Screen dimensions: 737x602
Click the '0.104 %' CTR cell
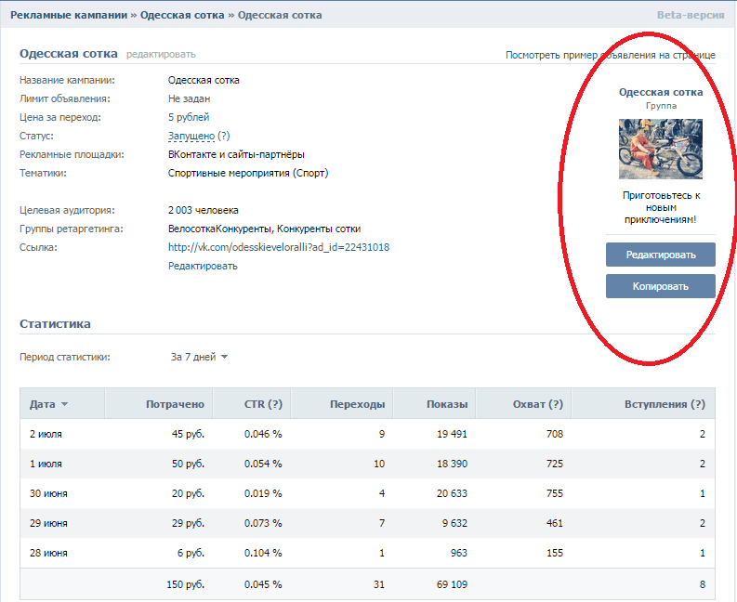click(x=263, y=553)
